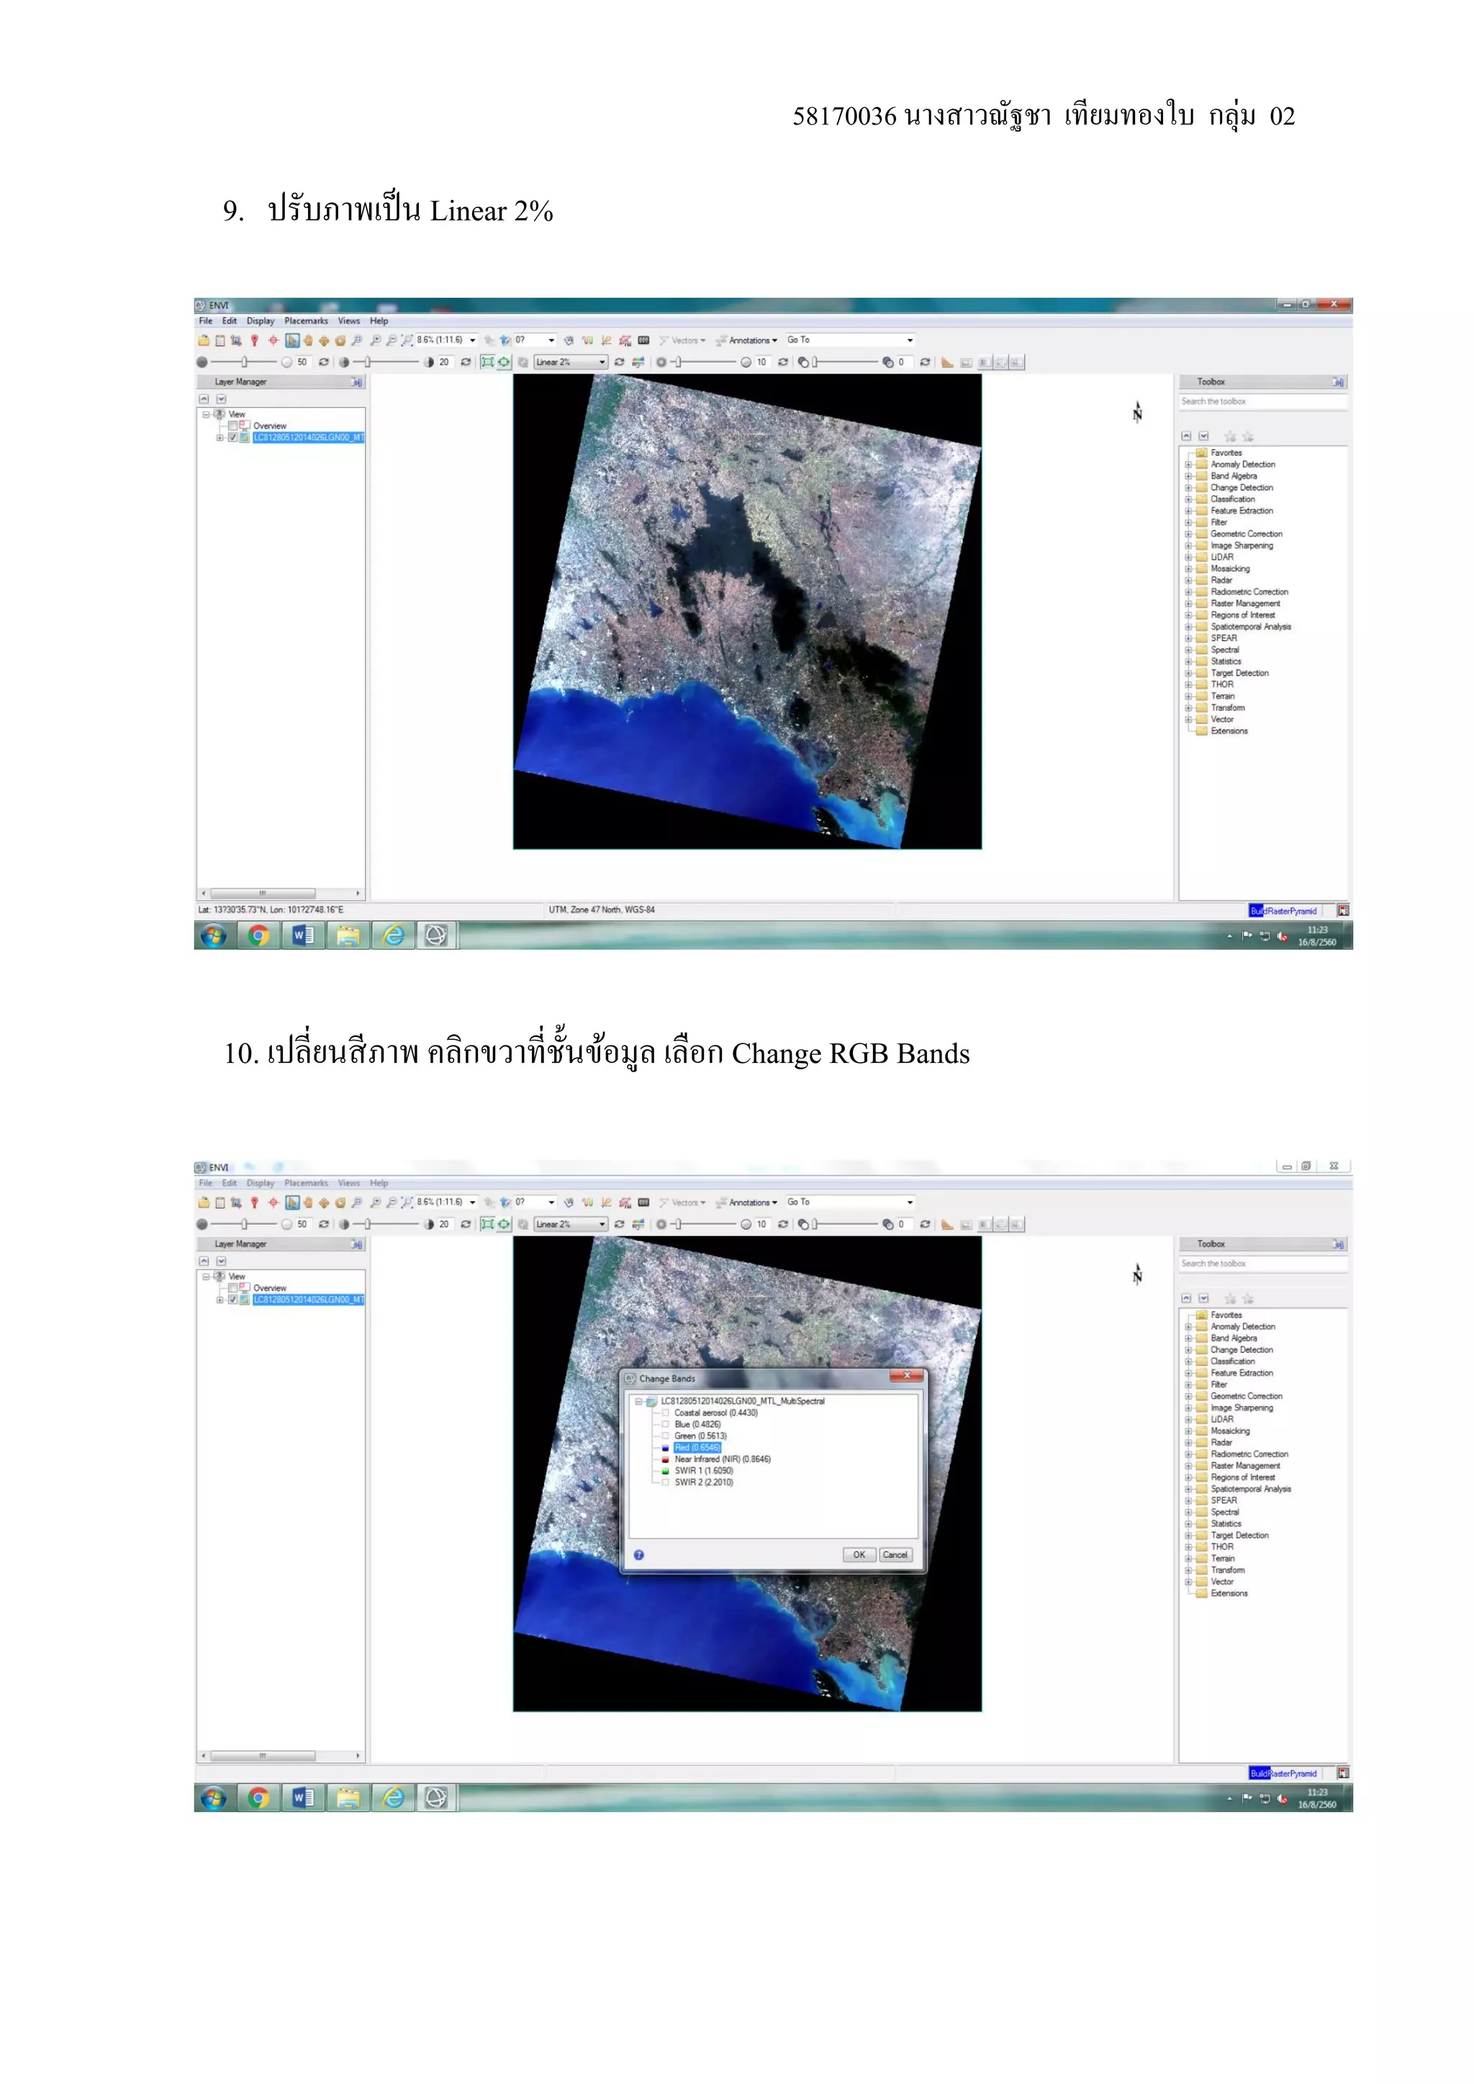This screenshot has height=2084, width=1474.
Task: Click reset brightness icon beside value 50, upper screenshot
Action: [323, 362]
